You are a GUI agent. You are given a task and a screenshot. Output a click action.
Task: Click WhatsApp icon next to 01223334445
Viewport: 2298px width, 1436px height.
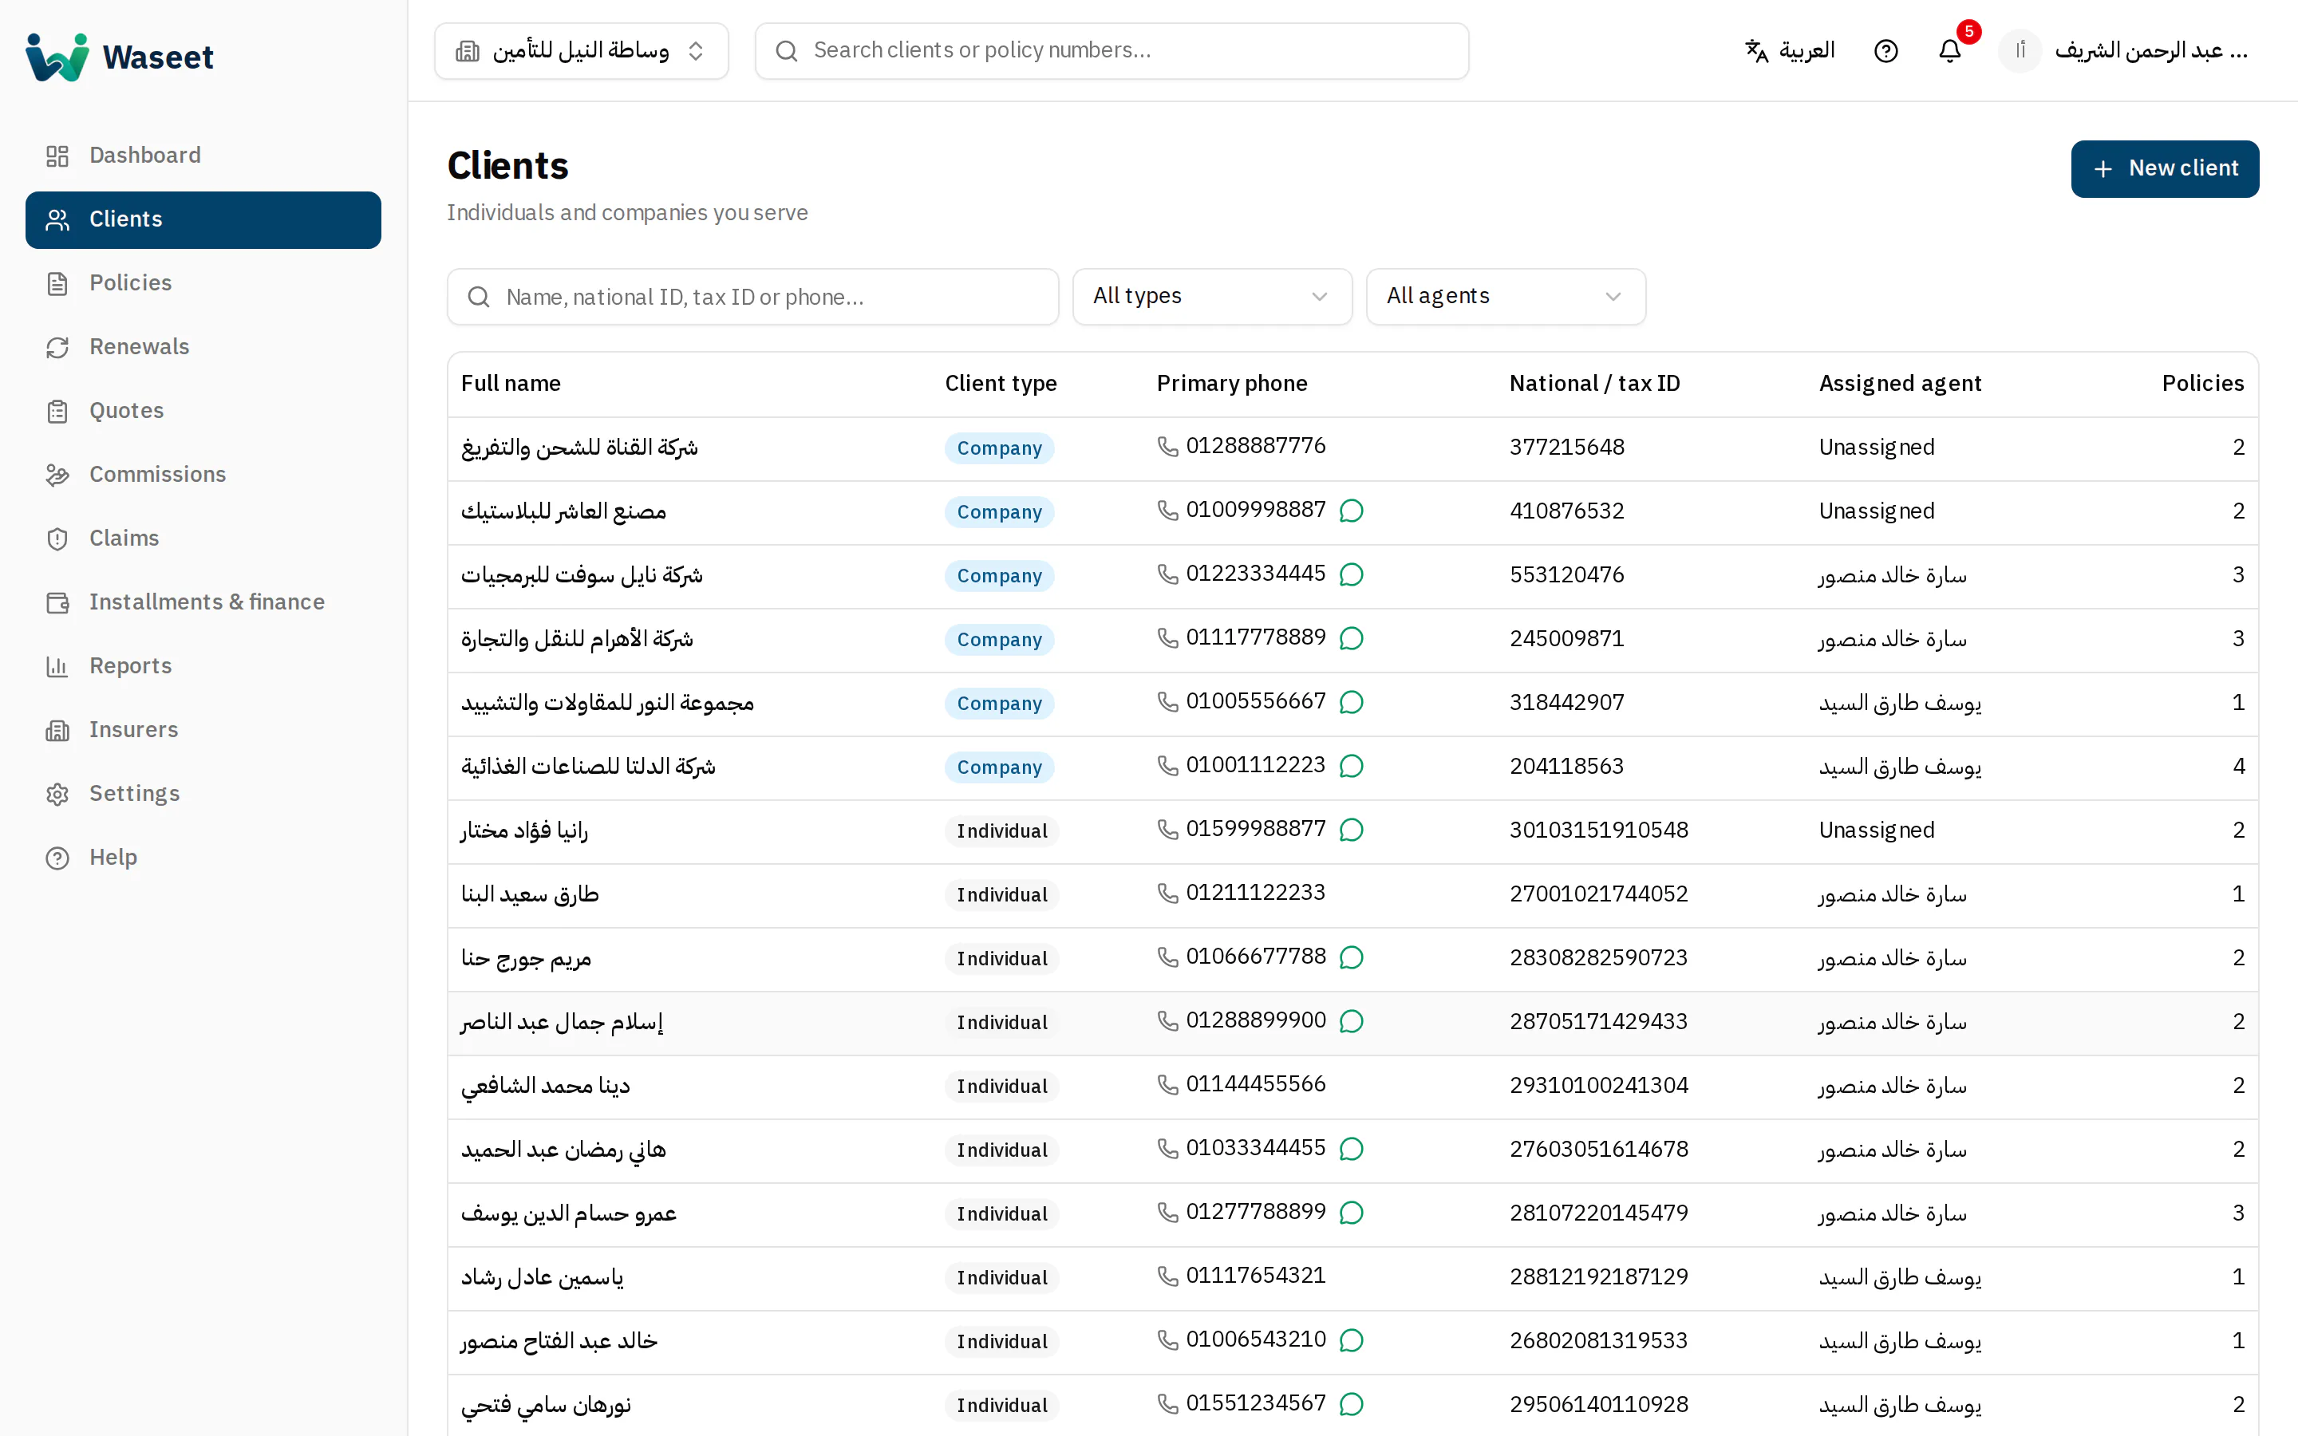(x=1351, y=574)
